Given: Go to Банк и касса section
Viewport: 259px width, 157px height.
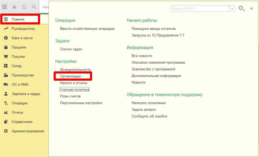Looking at the screenshot, I should click(x=22, y=38).
